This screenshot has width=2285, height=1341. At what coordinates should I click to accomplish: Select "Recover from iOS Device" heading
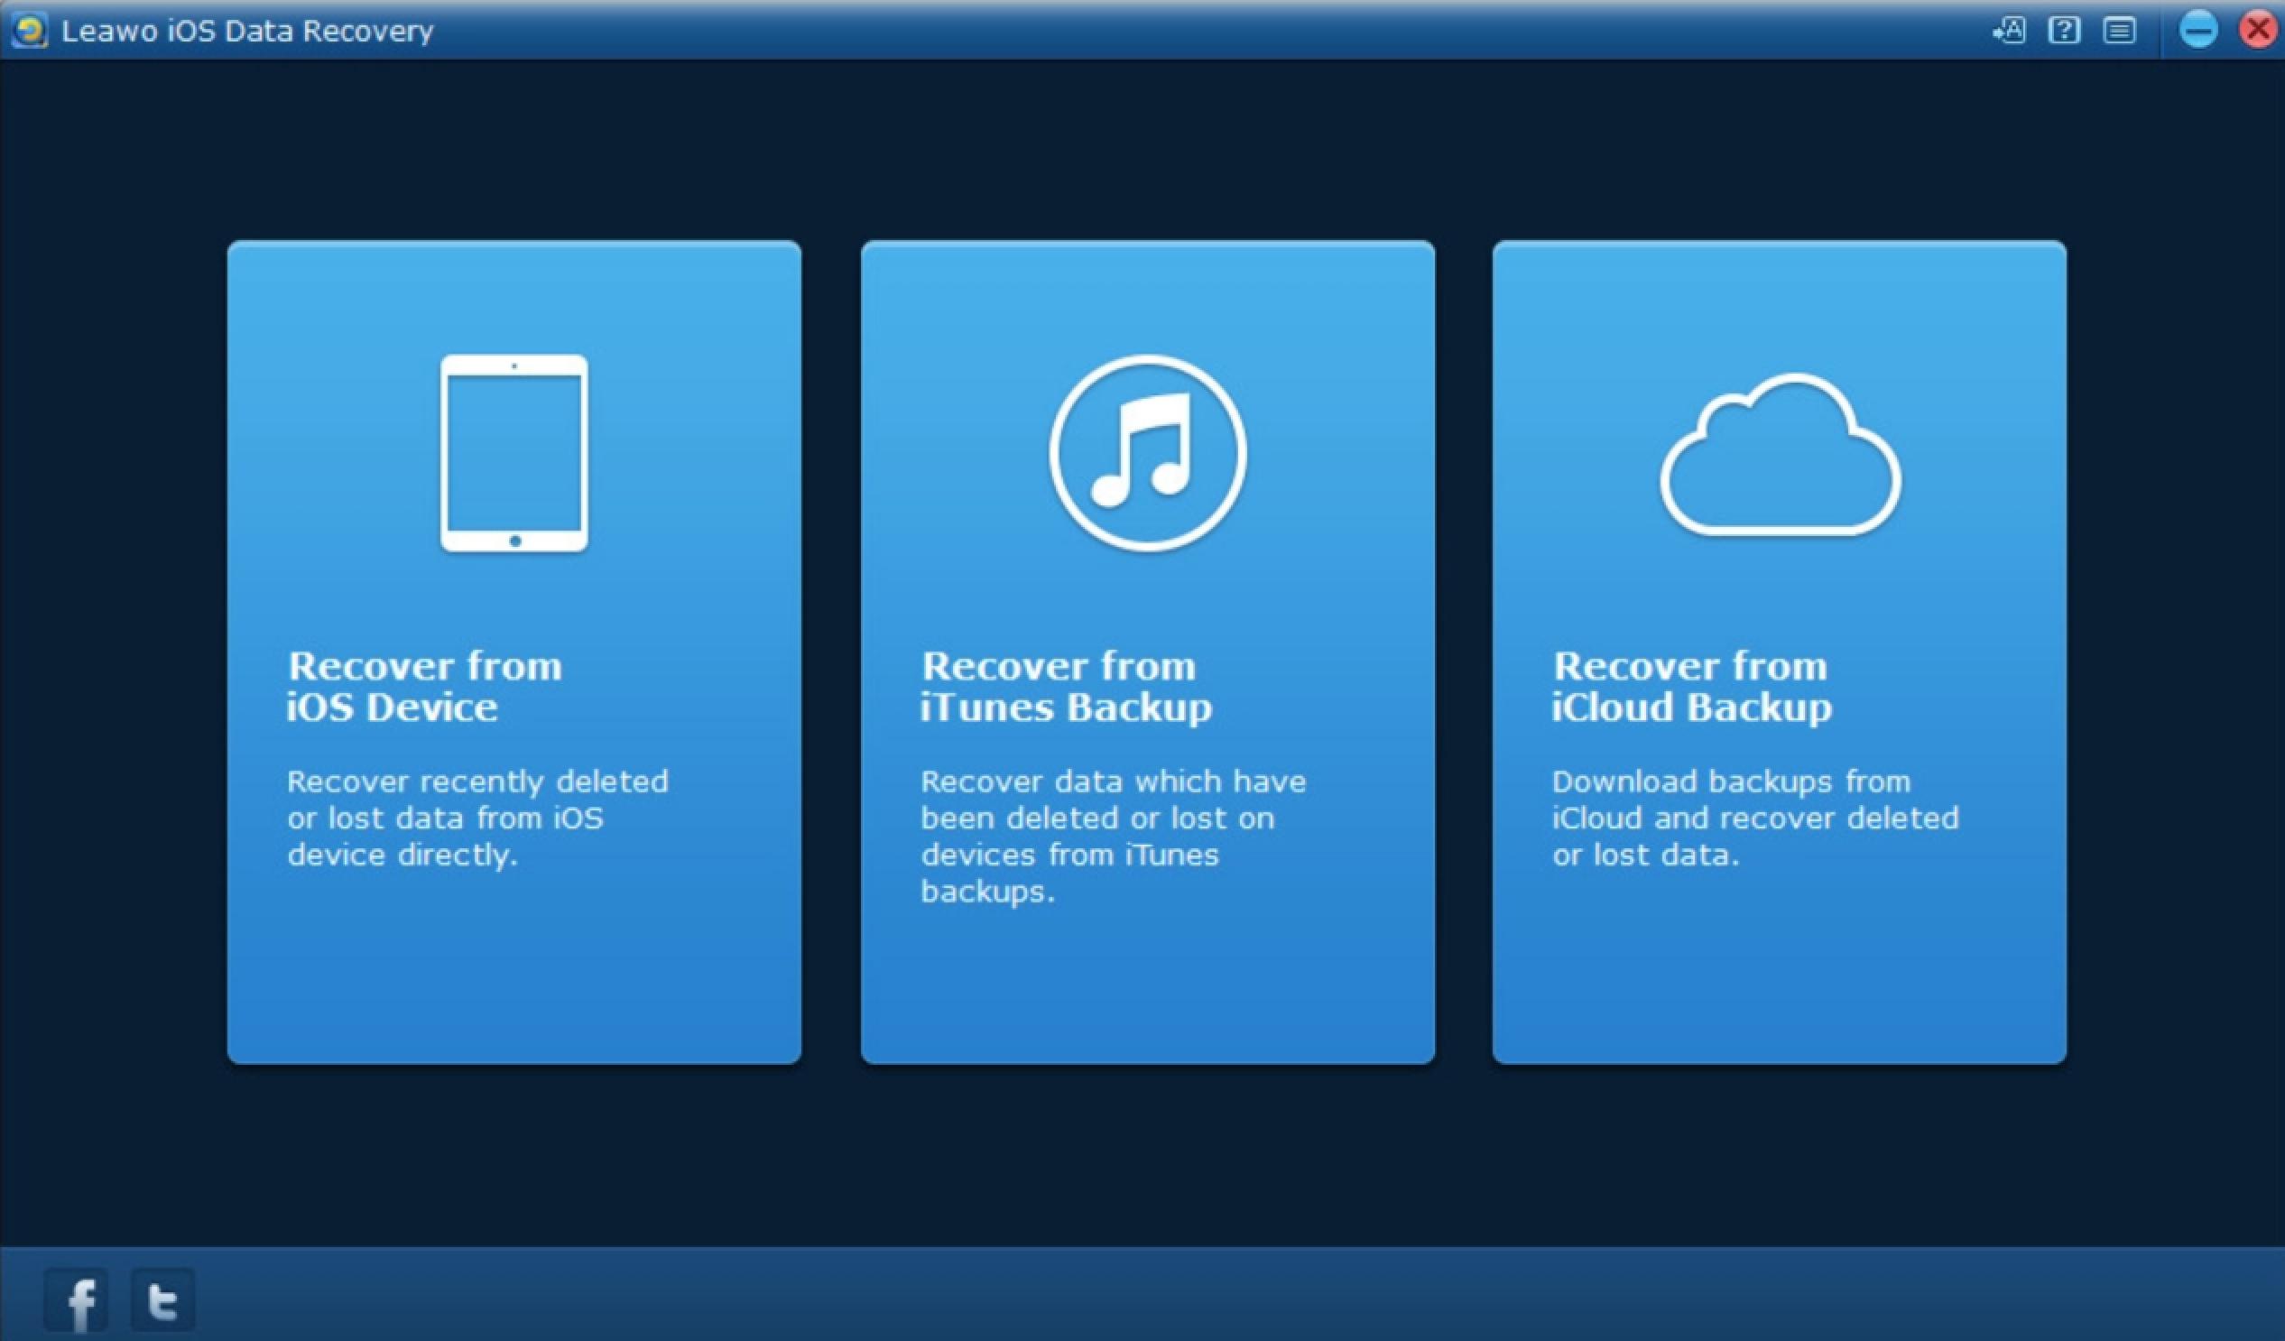(423, 687)
